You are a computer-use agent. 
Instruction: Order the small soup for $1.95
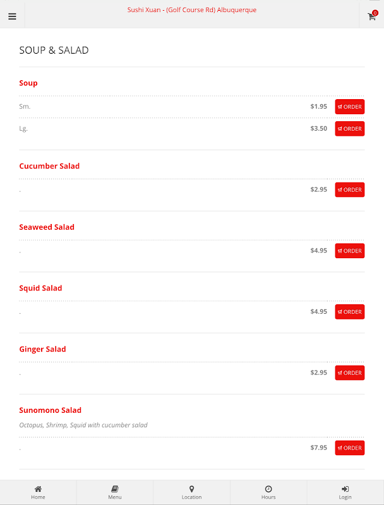point(349,107)
